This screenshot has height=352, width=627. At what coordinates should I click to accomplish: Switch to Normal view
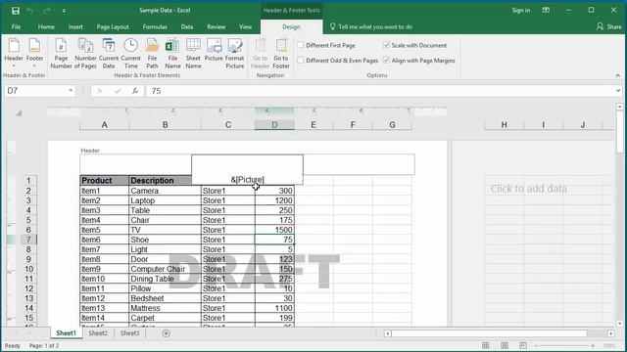pyautogui.click(x=486, y=345)
